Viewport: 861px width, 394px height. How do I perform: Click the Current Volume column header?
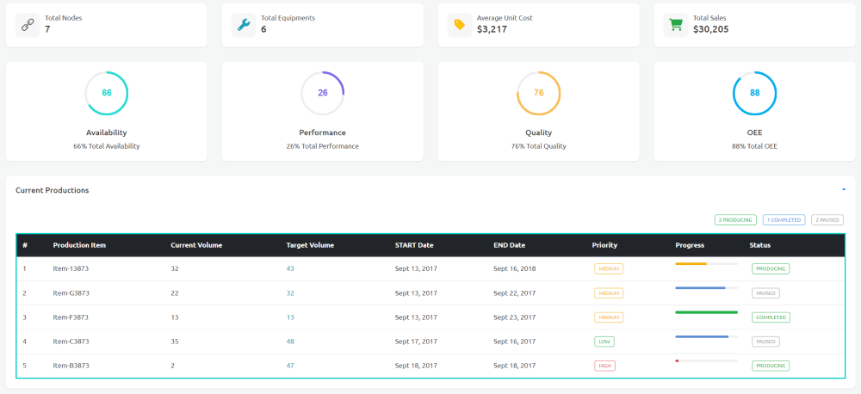[x=196, y=245]
